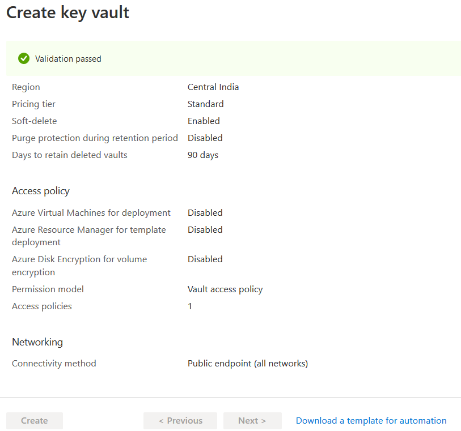461x431 pixels.
Task: Click the Previous button
Action: pos(180,421)
